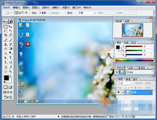This screenshot has width=157, height=120.
Task: Switch to Standard editing mode
Action: coord(5,87)
